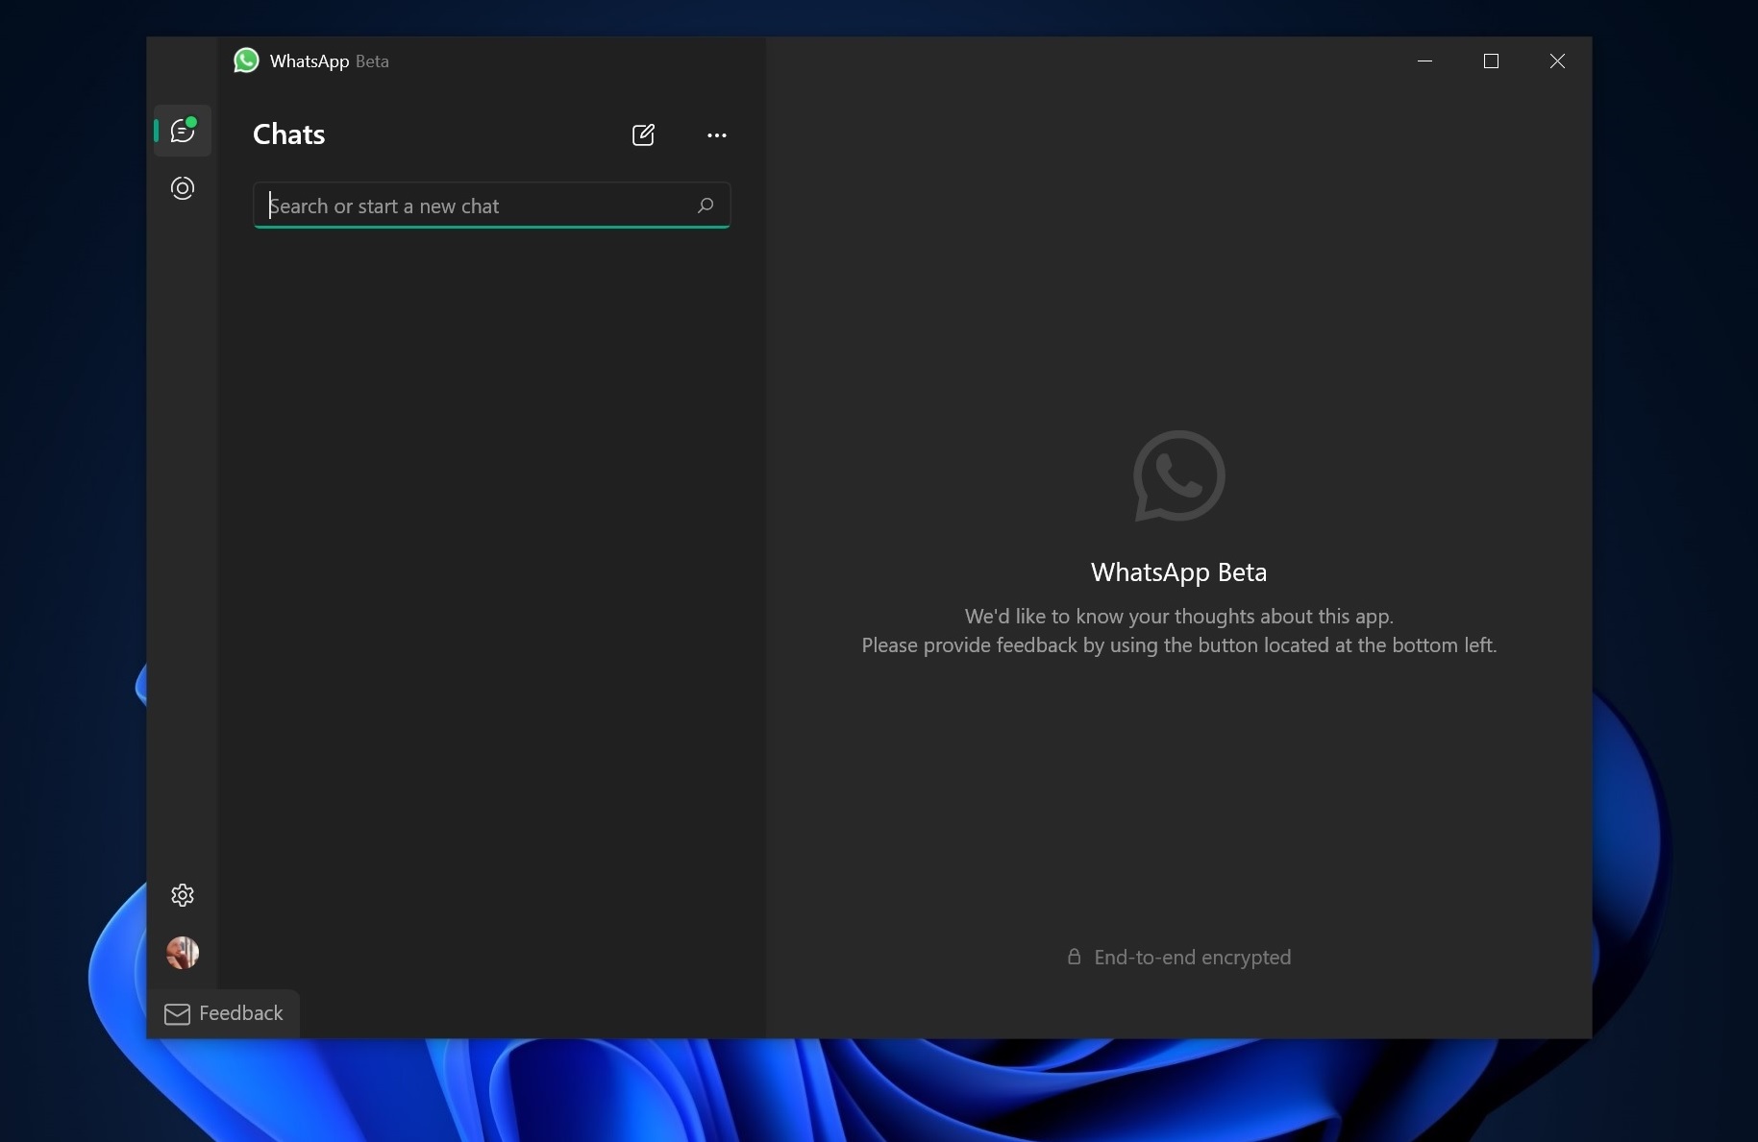
Task: Open the three-dot more options menu
Action: click(717, 135)
